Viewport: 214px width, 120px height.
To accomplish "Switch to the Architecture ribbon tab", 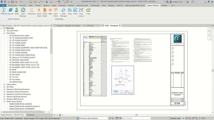I will point(12,5).
